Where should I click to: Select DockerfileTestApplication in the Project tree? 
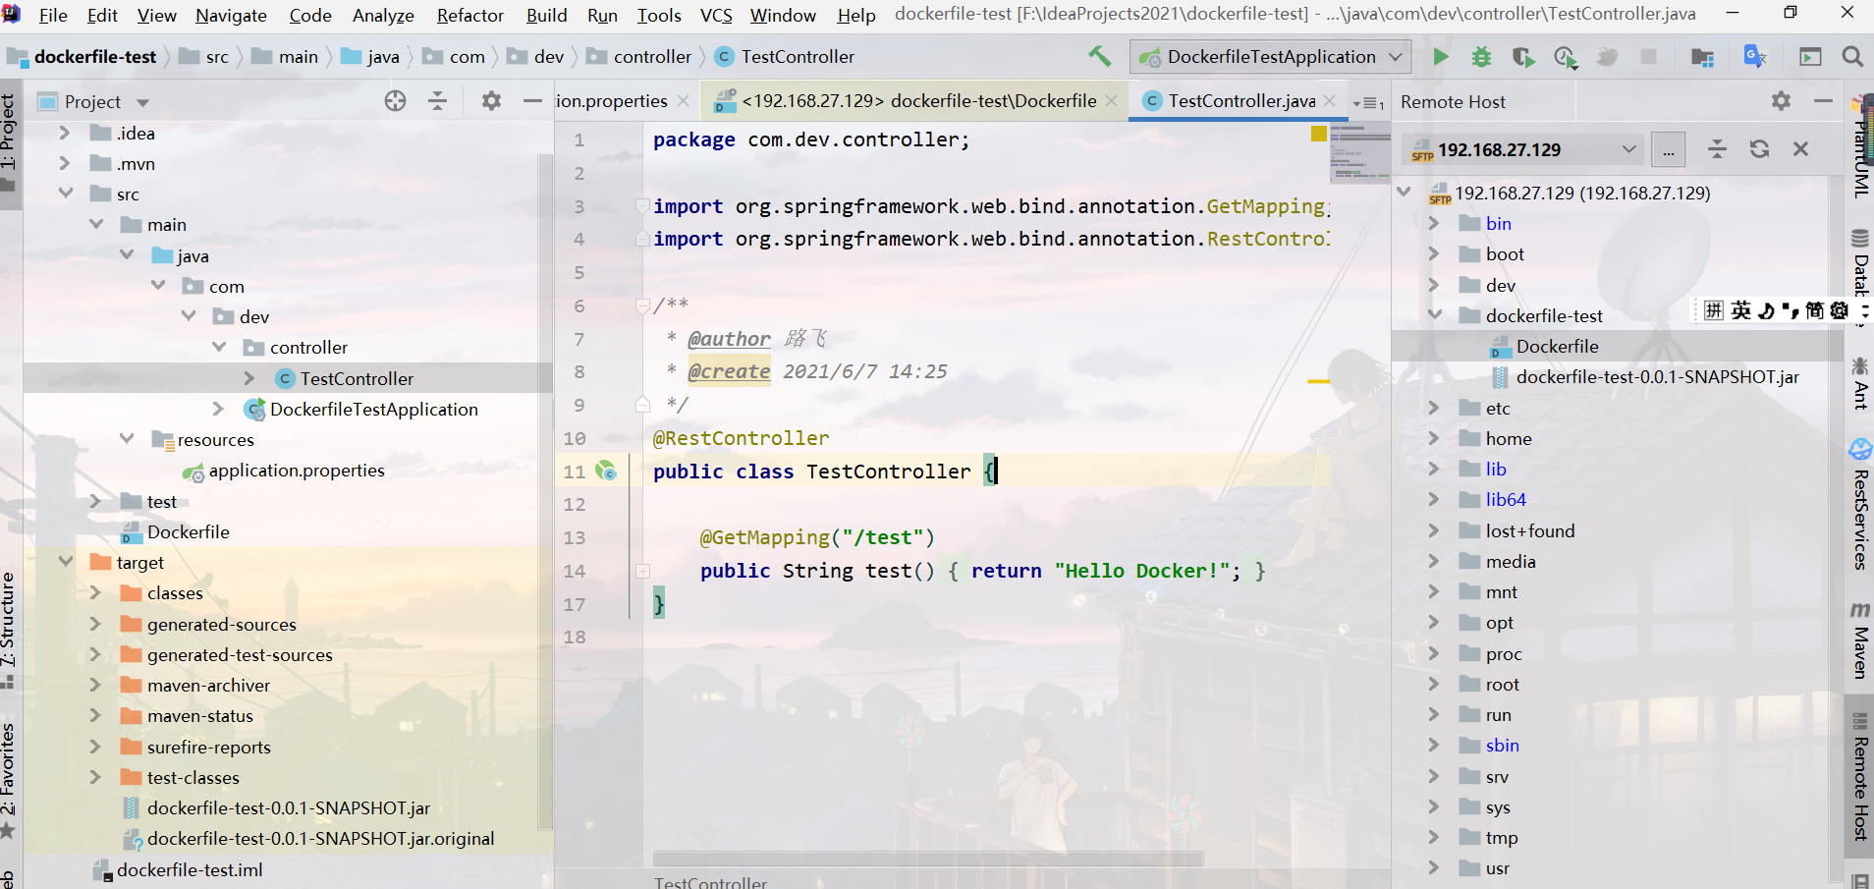point(373,409)
